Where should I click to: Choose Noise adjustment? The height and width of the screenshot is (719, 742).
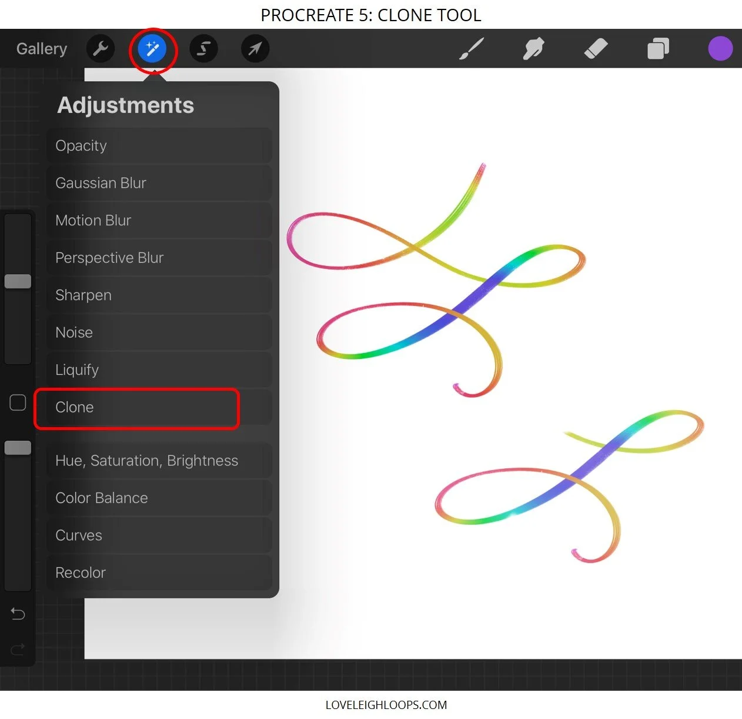[159, 332]
